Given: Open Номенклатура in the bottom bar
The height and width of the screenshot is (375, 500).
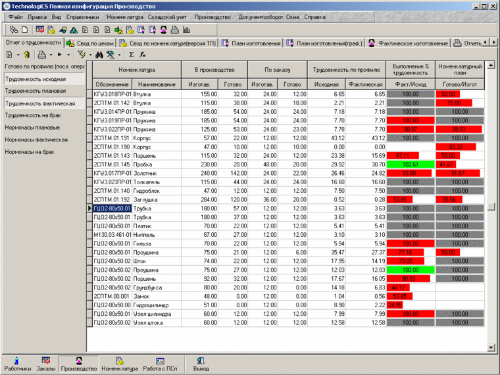Looking at the screenshot, I should (x=120, y=364).
